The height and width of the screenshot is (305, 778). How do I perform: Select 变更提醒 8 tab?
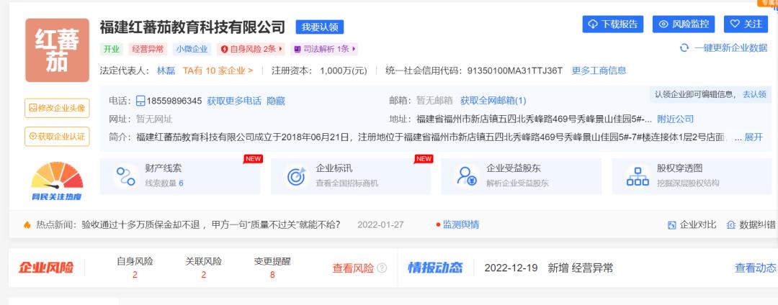(x=272, y=268)
